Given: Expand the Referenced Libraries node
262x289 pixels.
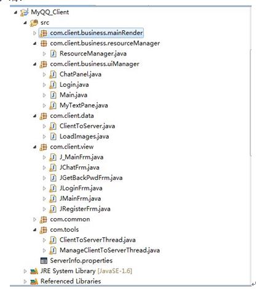Looking at the screenshot, I should click(25, 282).
